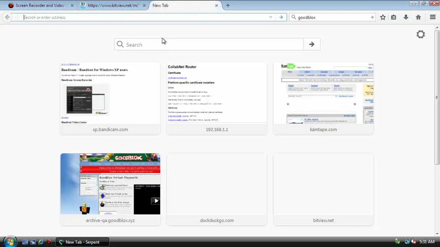The height and width of the screenshot is (247, 440).
Task: Click the address bar Go arrow
Action: (x=281, y=17)
